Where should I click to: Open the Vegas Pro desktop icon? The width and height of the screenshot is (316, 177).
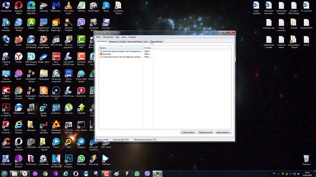click(56, 161)
